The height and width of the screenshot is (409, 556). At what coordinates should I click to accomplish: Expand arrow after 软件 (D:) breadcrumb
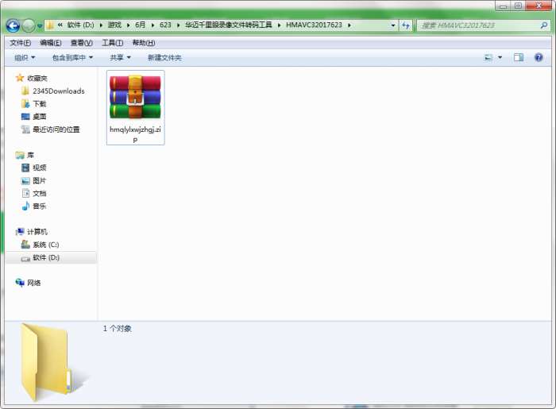click(x=101, y=25)
